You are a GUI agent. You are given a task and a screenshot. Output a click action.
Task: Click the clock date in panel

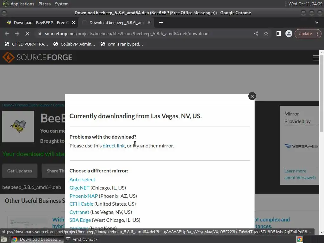click(305, 4)
